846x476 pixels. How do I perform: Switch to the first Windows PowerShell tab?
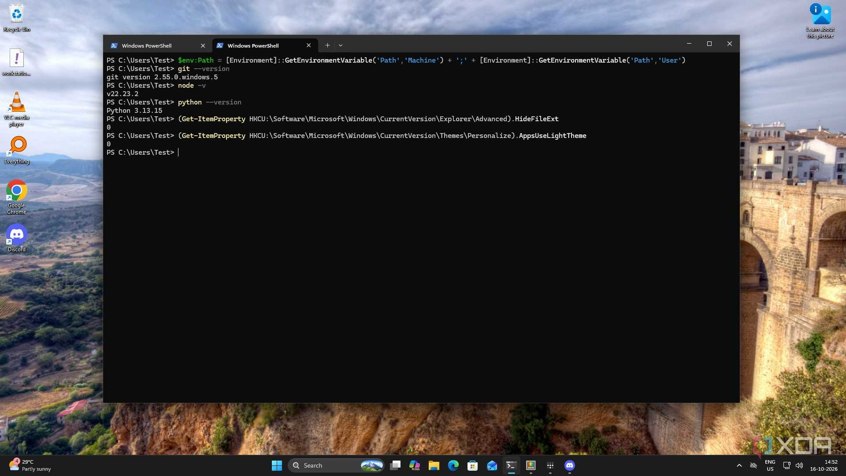(x=158, y=45)
